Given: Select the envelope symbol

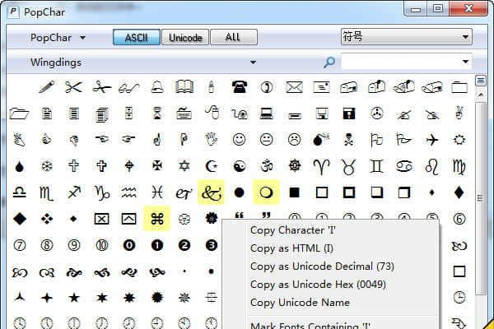Looking at the screenshot, I should point(294,87).
